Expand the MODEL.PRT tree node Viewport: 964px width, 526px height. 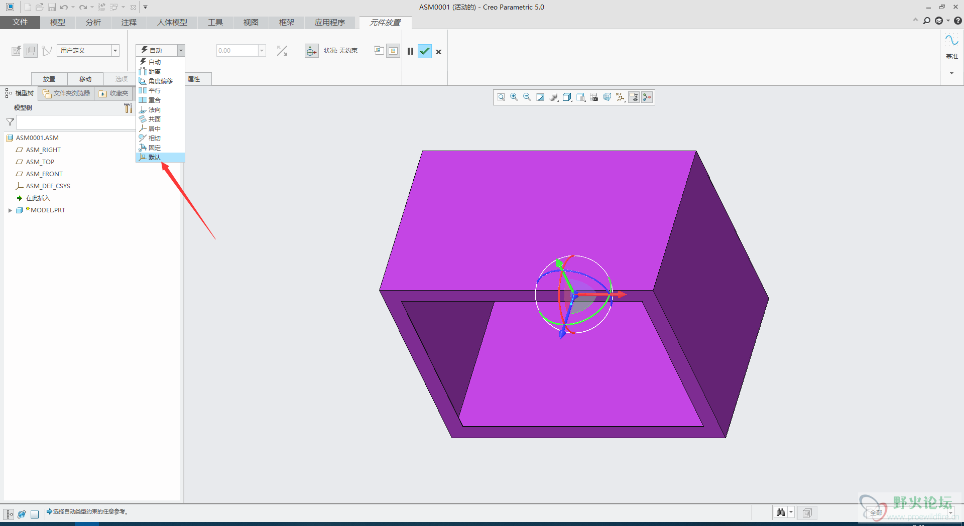coord(10,210)
